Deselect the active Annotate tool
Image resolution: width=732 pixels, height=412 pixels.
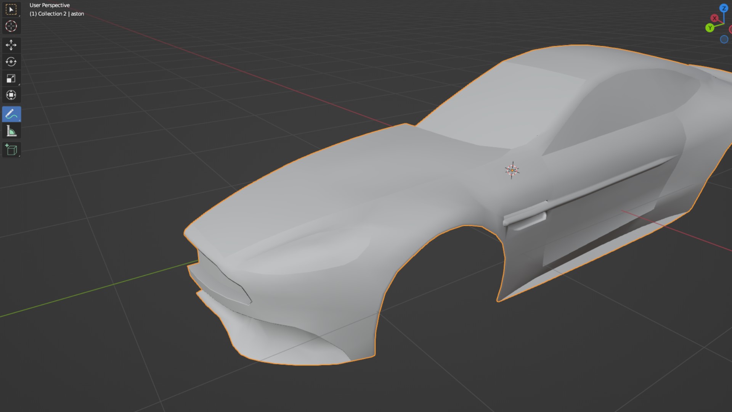11,114
